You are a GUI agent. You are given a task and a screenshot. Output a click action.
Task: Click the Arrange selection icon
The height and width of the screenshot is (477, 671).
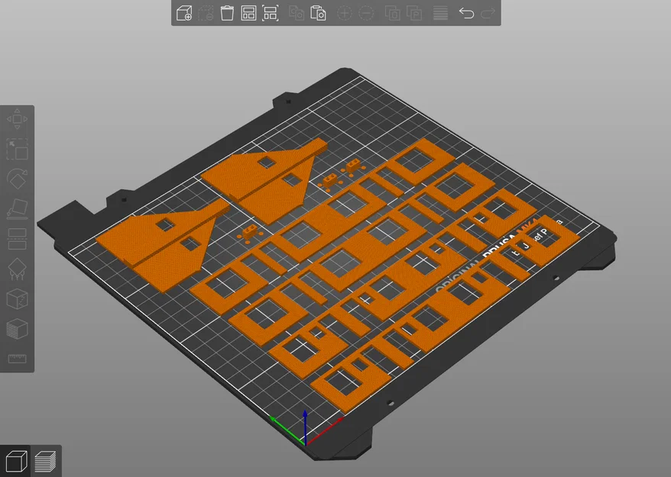271,13
